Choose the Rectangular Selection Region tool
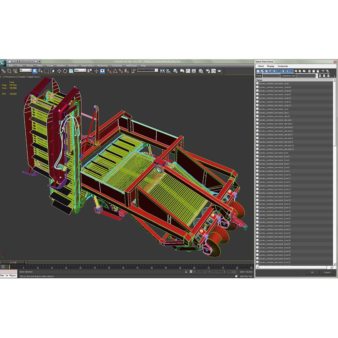 [x=46, y=71]
